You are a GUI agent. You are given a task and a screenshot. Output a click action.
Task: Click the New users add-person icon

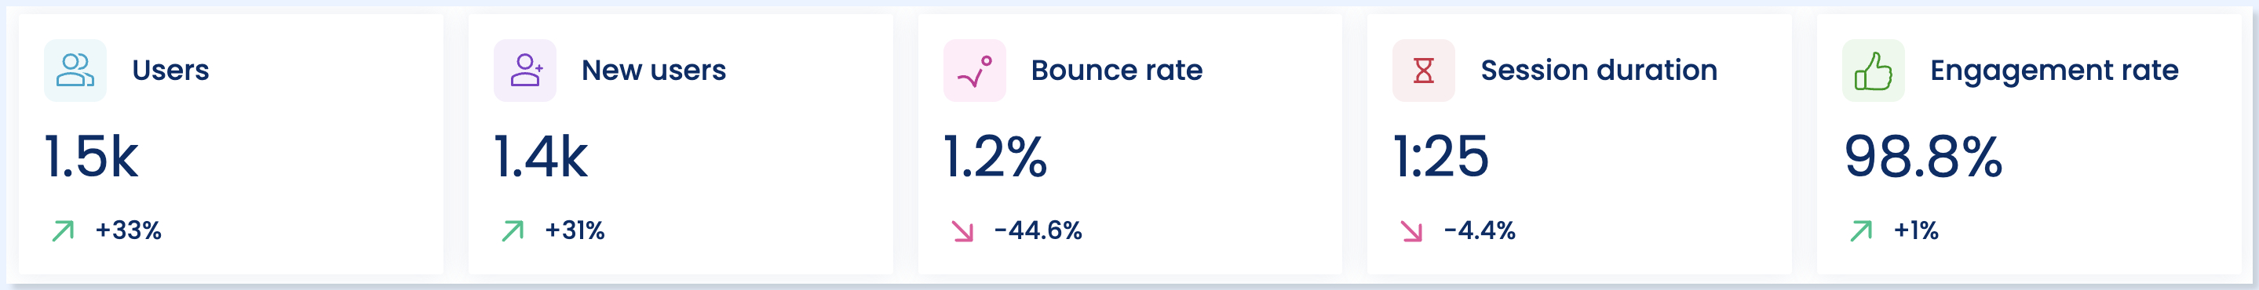525,70
